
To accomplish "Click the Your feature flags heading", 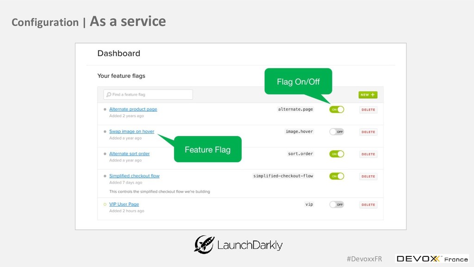I will coord(121,76).
